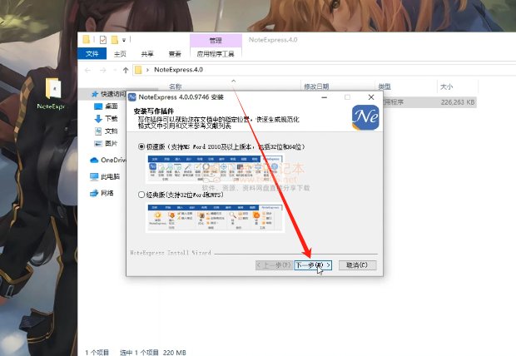Switch to the 查看 ribbon tab
This screenshot has height=356, width=516.
[175, 53]
